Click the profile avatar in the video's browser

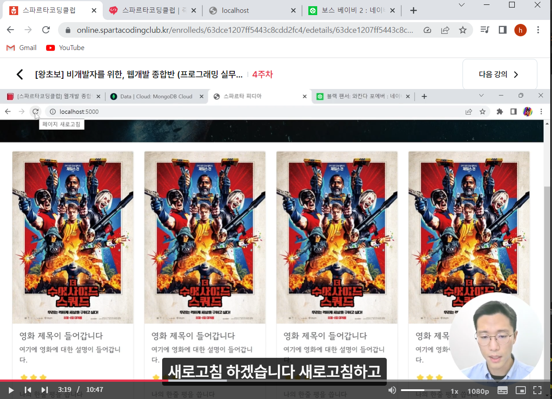[527, 112]
